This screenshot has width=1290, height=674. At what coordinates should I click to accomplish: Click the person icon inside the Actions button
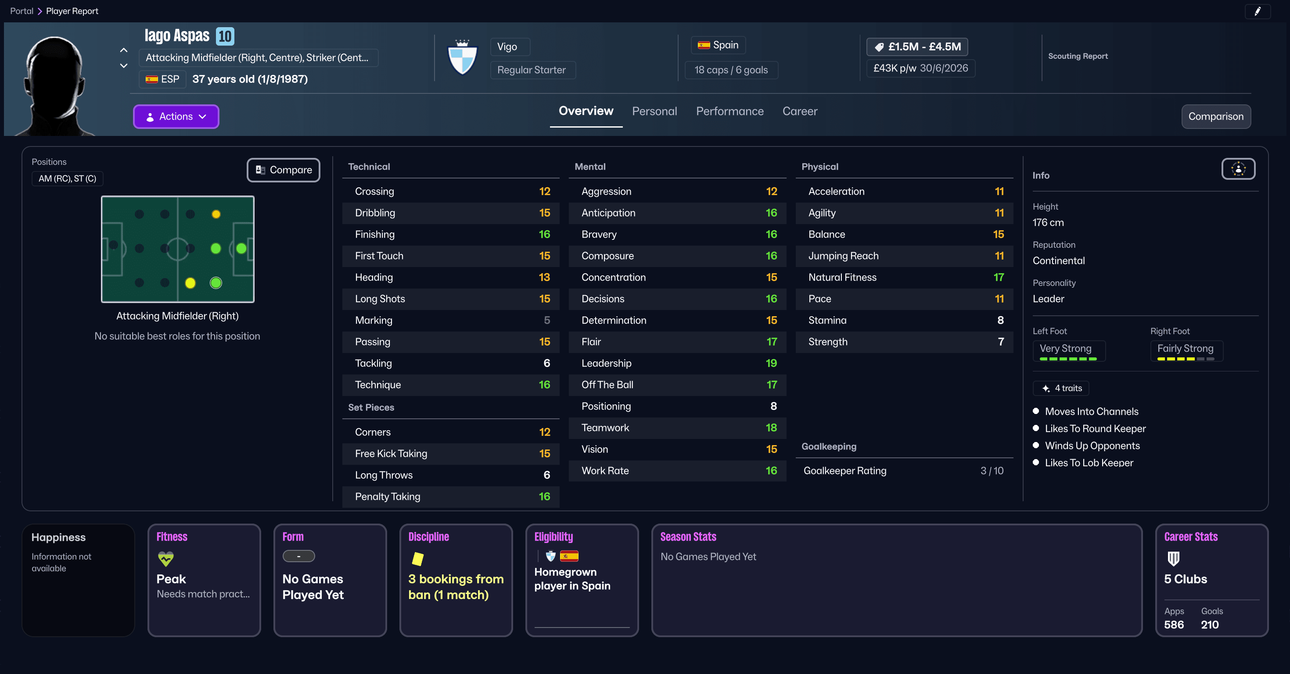tap(150, 117)
